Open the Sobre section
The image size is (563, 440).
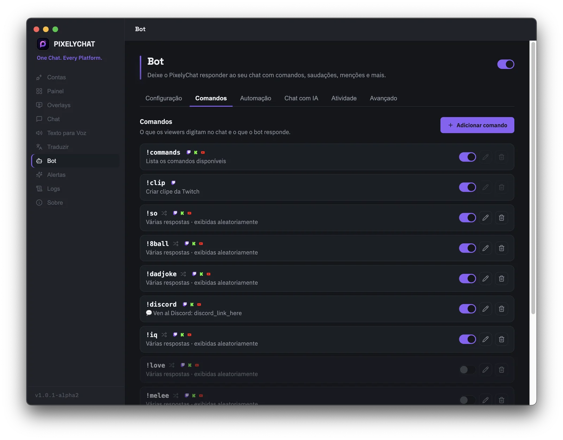(x=75, y=203)
